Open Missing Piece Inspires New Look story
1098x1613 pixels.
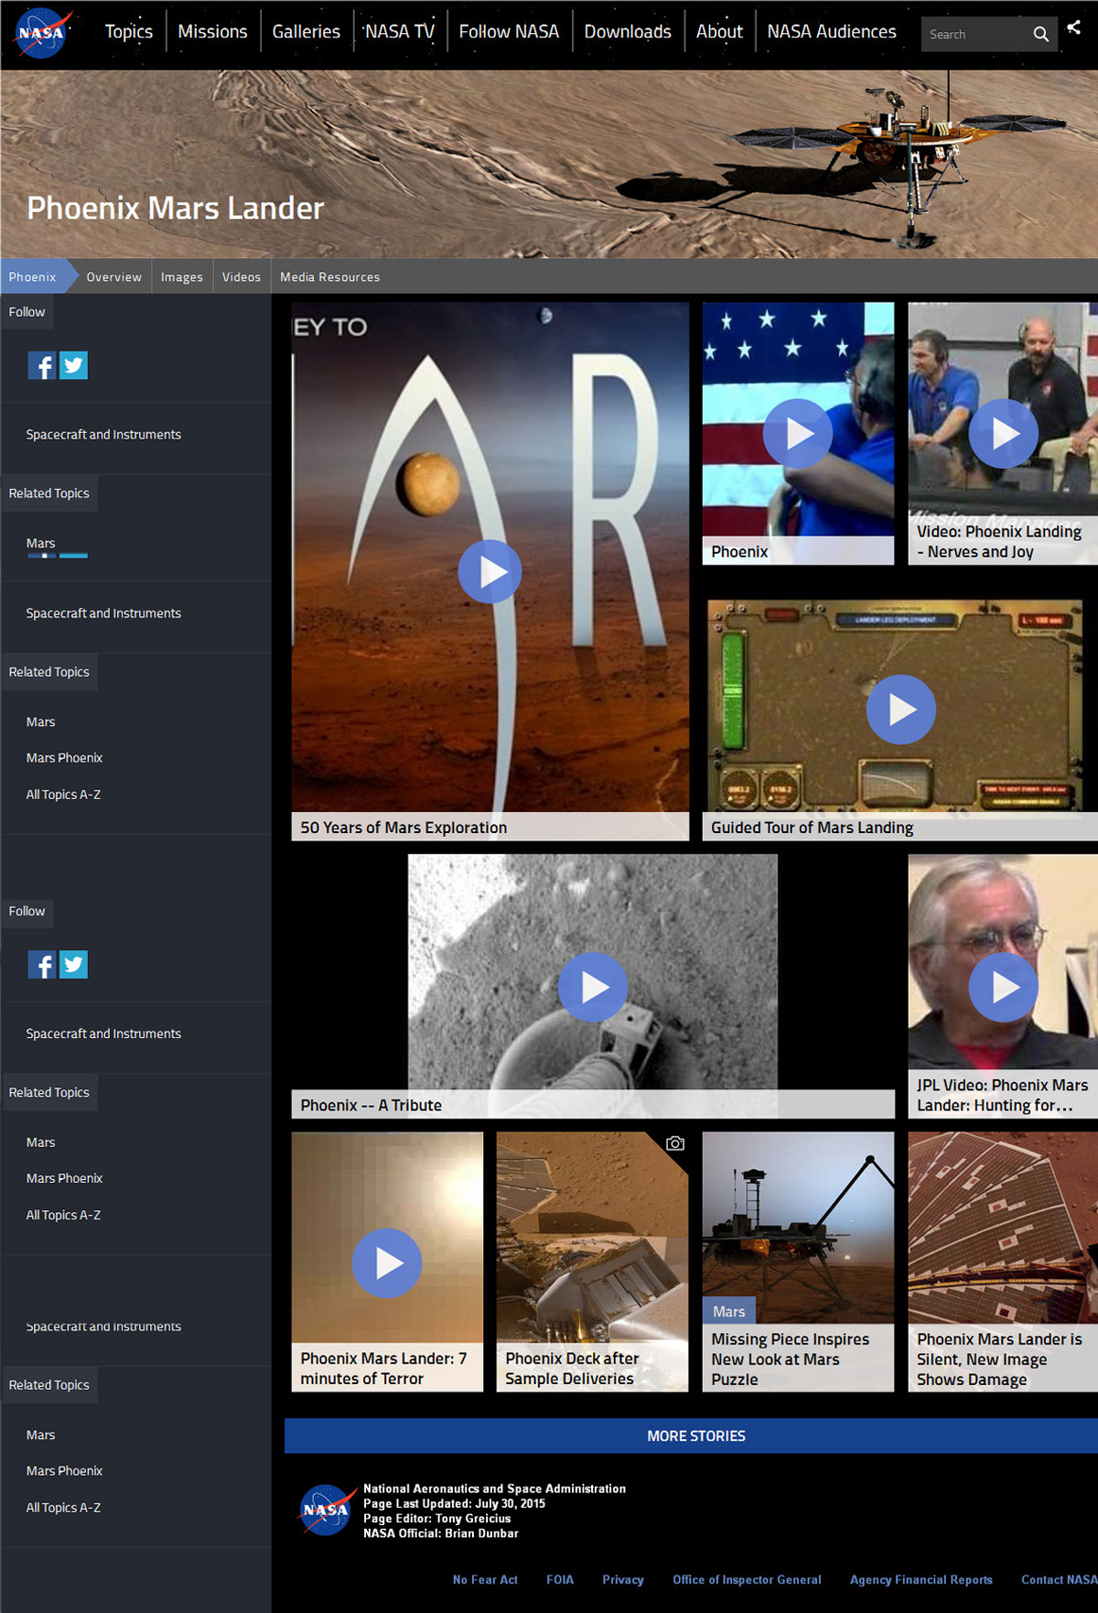(798, 1261)
